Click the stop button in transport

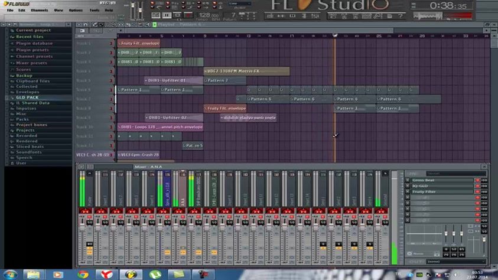point(177,15)
